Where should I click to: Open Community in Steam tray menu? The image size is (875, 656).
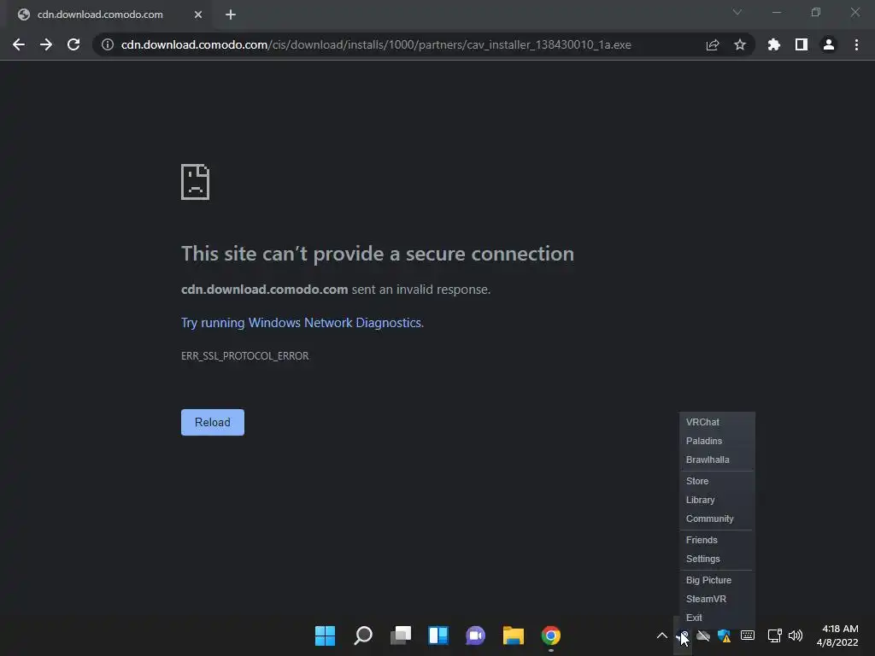coord(717,518)
